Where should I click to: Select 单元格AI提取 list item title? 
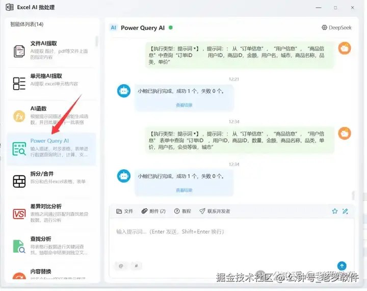[46, 76]
